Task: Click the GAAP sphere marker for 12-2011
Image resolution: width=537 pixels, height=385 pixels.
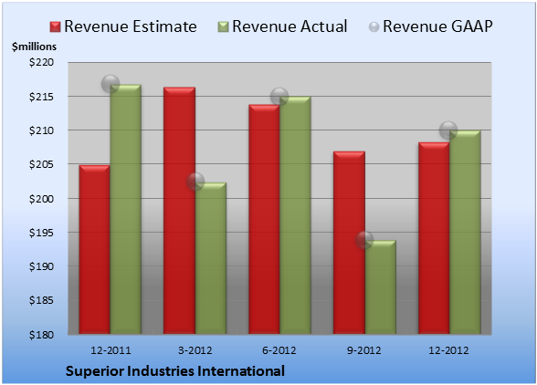Action: tap(111, 84)
